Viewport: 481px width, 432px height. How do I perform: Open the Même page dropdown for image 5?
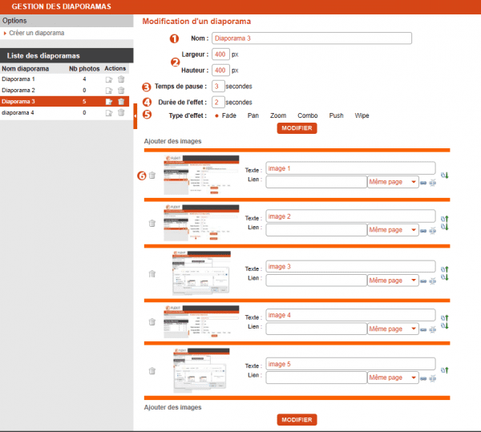pos(391,375)
